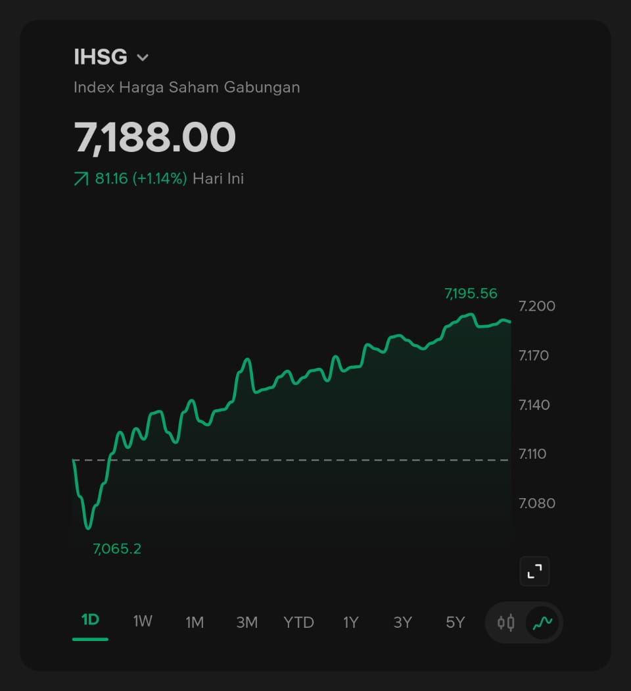Select the 3M time range tab
Image resolution: width=631 pixels, height=691 pixels.
tap(247, 623)
